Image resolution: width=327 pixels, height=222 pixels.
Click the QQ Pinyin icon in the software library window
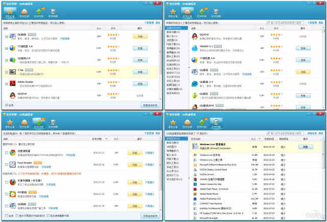195,72
